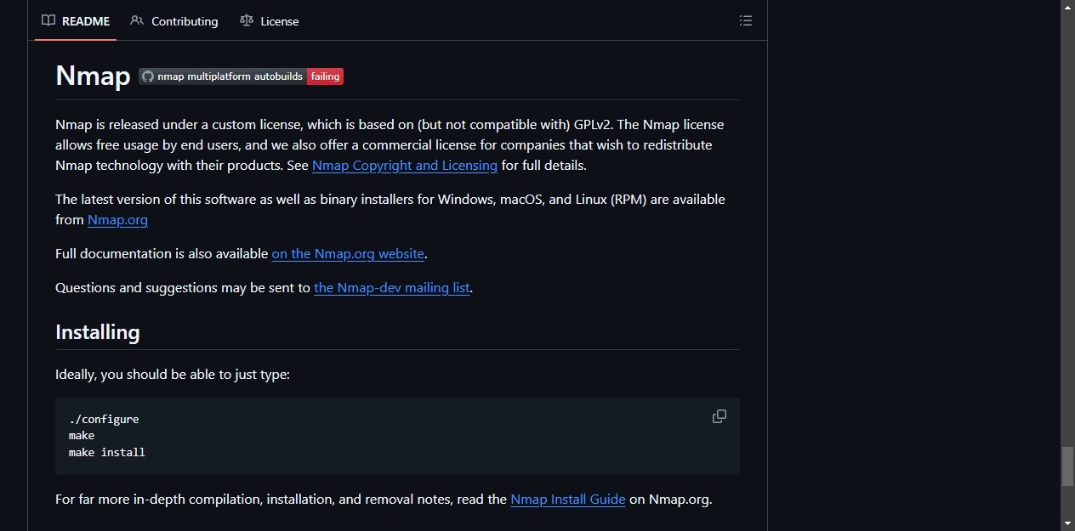Open the README outline menu icon
Image resolution: width=1075 pixels, height=531 pixels.
click(746, 20)
